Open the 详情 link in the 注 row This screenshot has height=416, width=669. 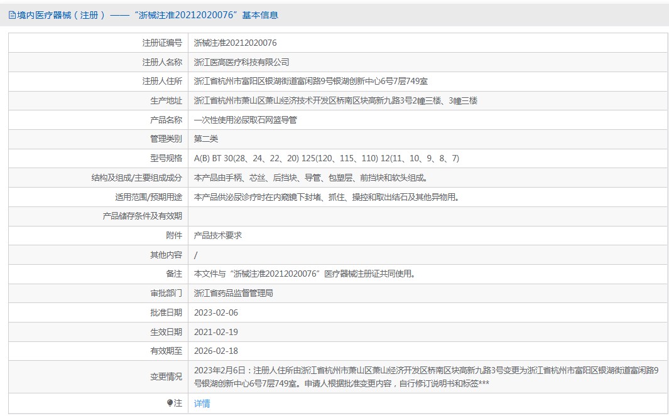coord(202,403)
